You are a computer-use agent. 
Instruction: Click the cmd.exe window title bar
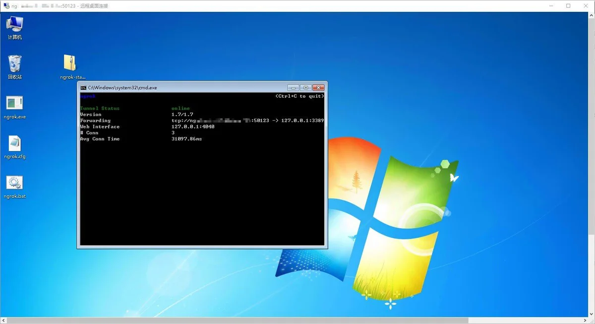[x=198, y=88]
